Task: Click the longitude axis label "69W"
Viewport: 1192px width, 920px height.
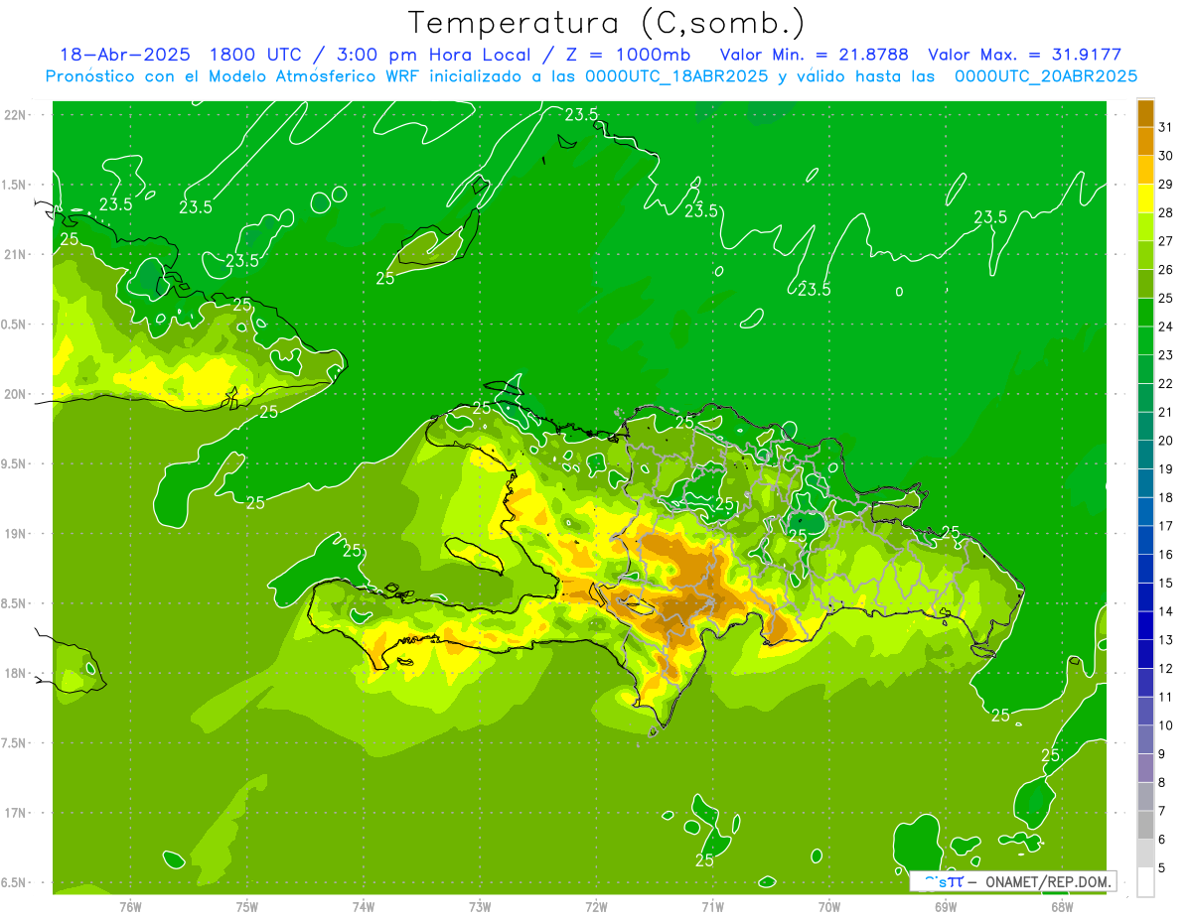Action: (946, 906)
